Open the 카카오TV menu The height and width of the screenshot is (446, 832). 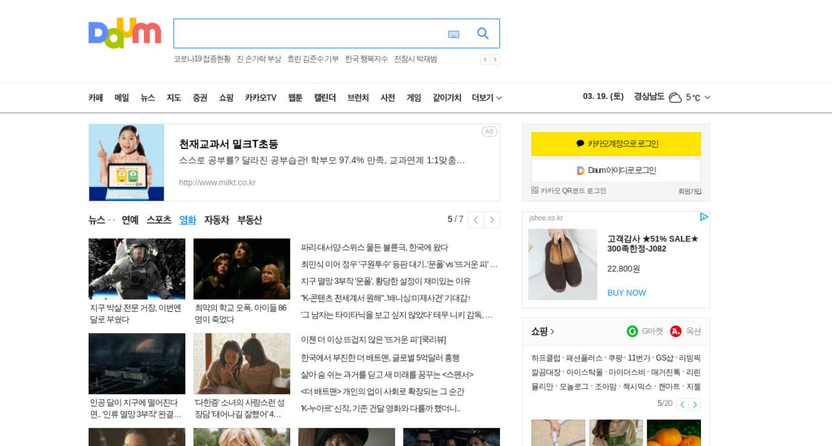coord(261,98)
